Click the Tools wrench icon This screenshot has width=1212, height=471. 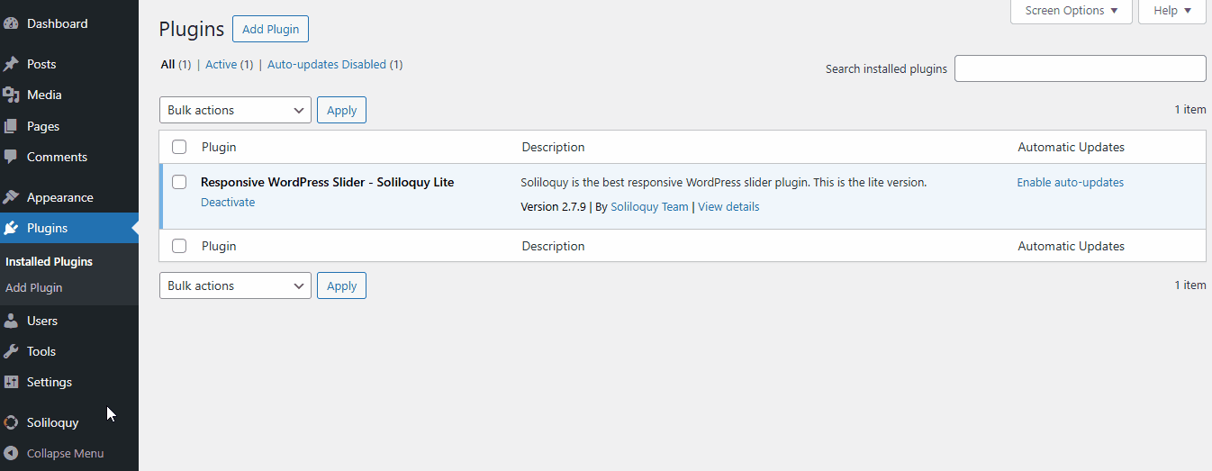coord(11,351)
